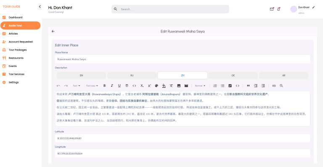Click inside the description text area
The width and height of the screenshot is (323, 167).
tap(183, 109)
